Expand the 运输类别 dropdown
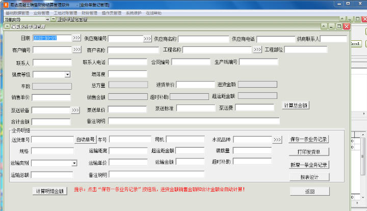The height and width of the screenshot is (211, 367). click(x=74, y=163)
